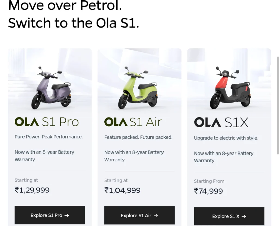This screenshot has height=226, width=279.
Task: Click the arrow icon on Explore S1 X
Action: point(244,216)
